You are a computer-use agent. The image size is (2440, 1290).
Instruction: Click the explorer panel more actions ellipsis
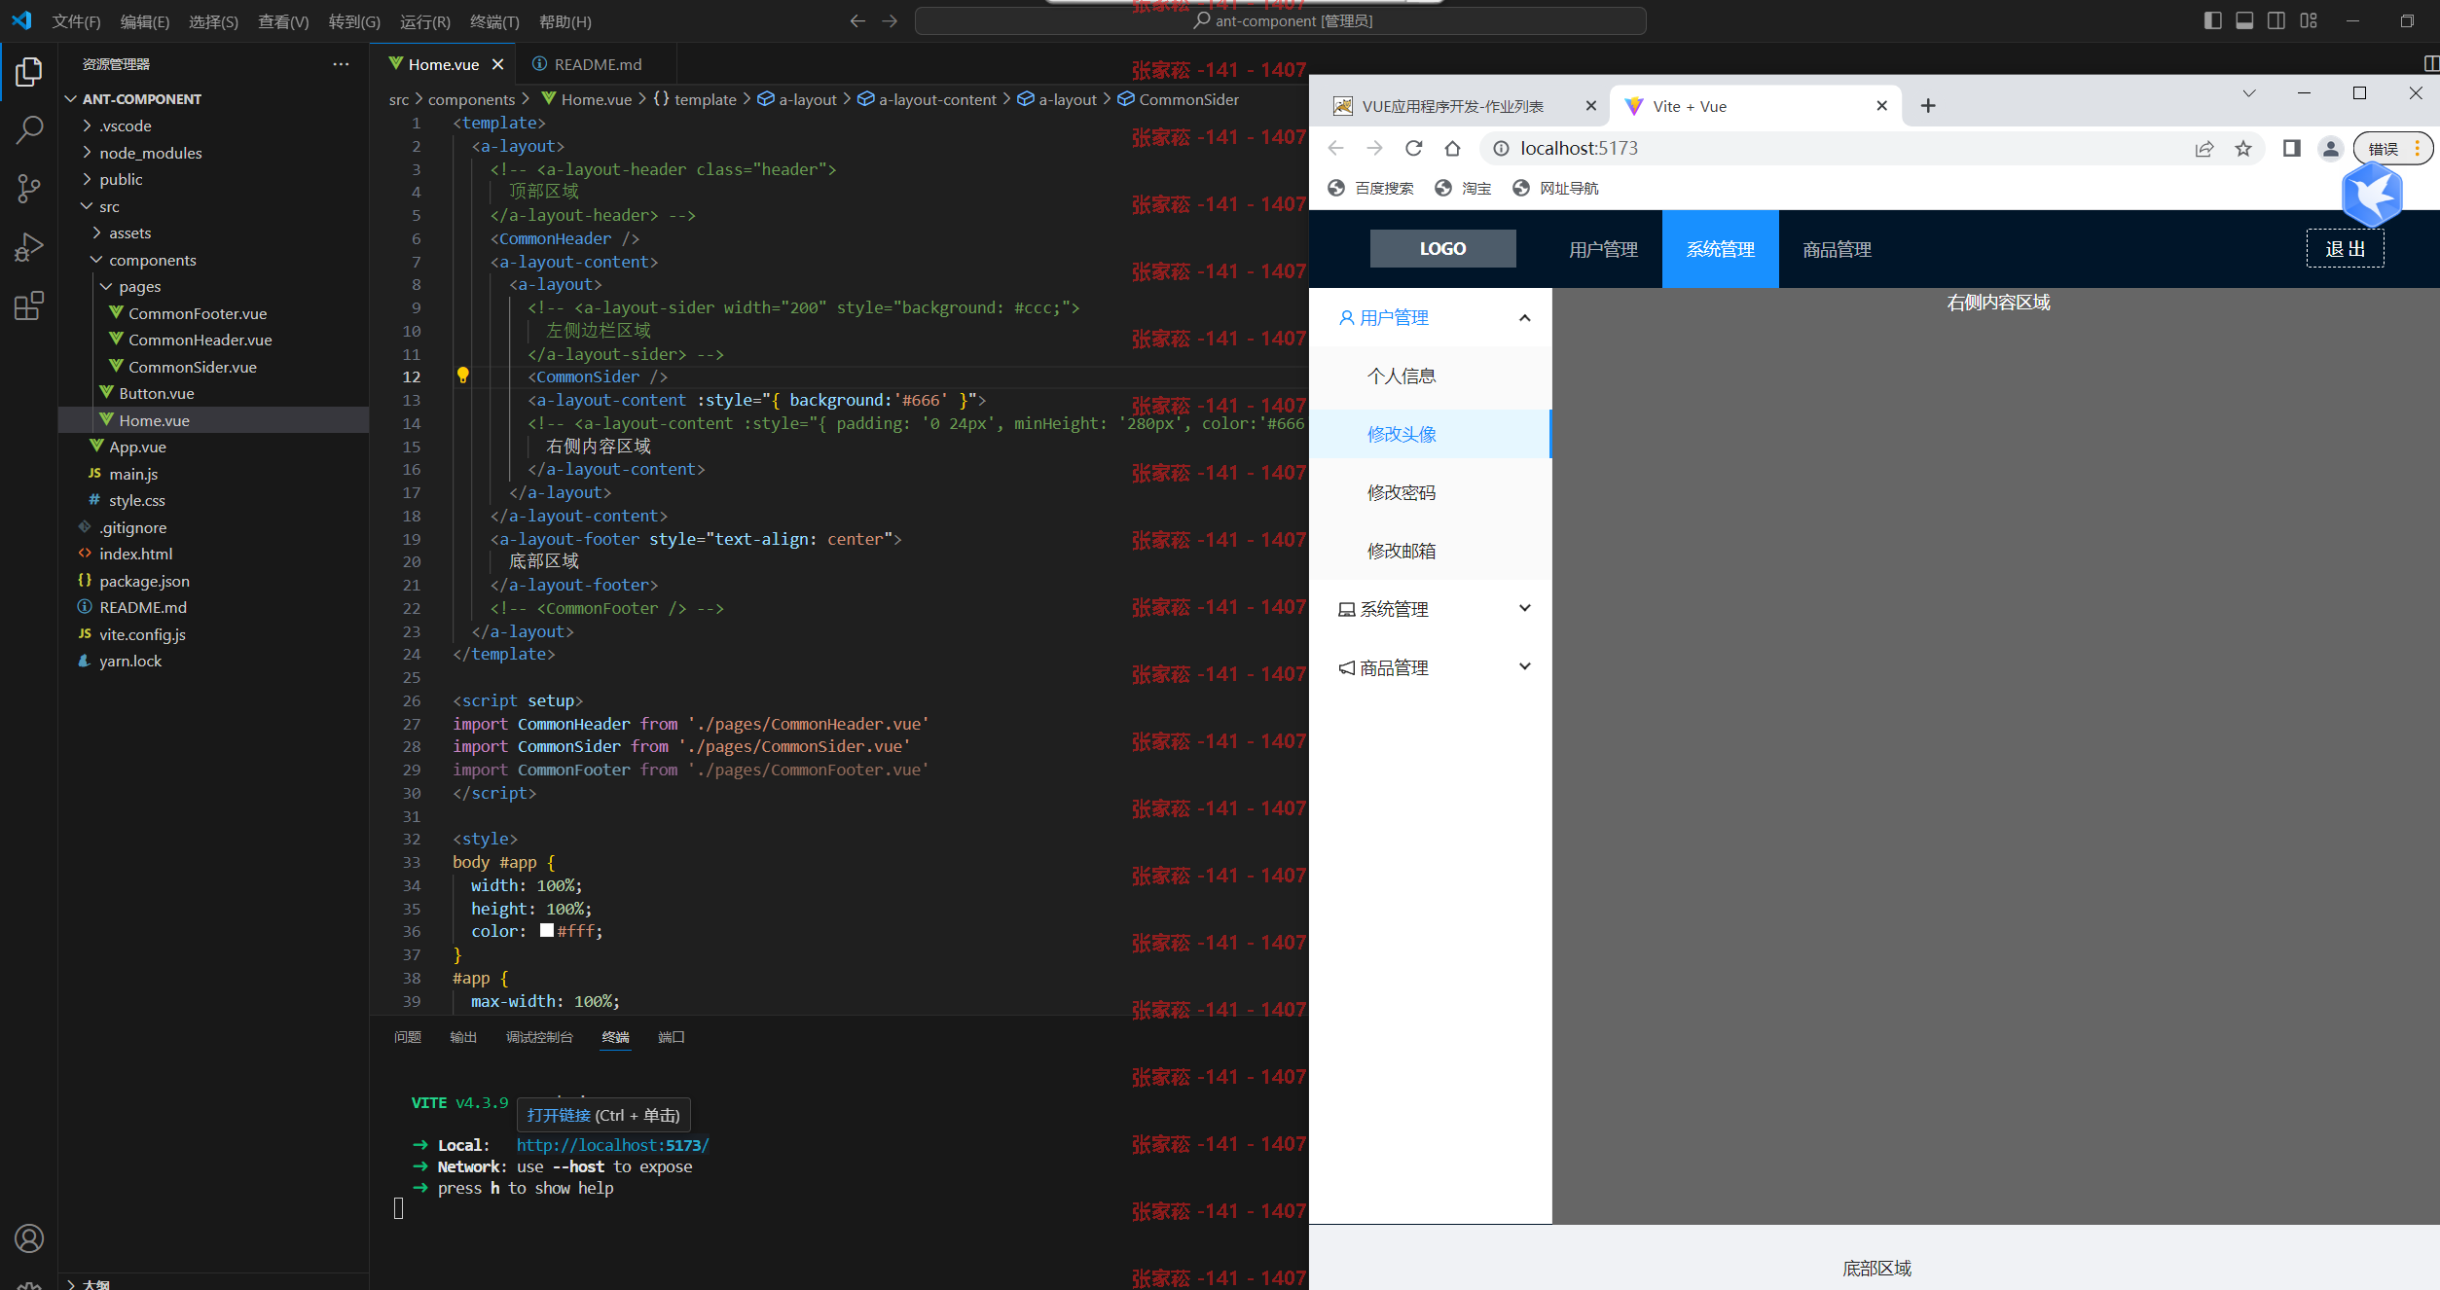(x=341, y=64)
